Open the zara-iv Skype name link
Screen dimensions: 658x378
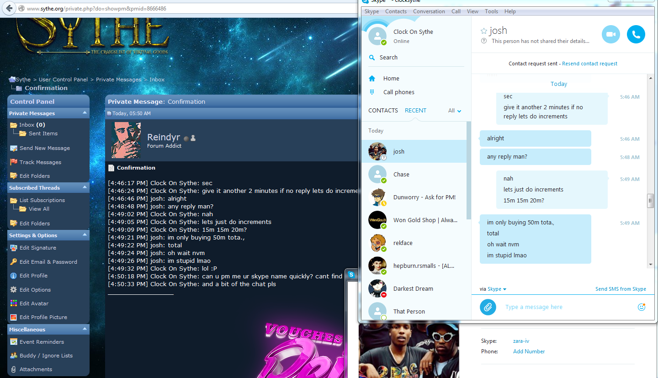tap(521, 341)
